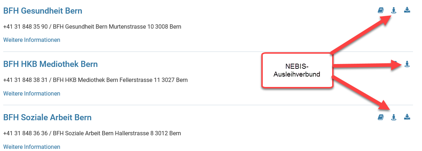Click the NEBIS-Ausleihverbund callout box

[x=297, y=70]
